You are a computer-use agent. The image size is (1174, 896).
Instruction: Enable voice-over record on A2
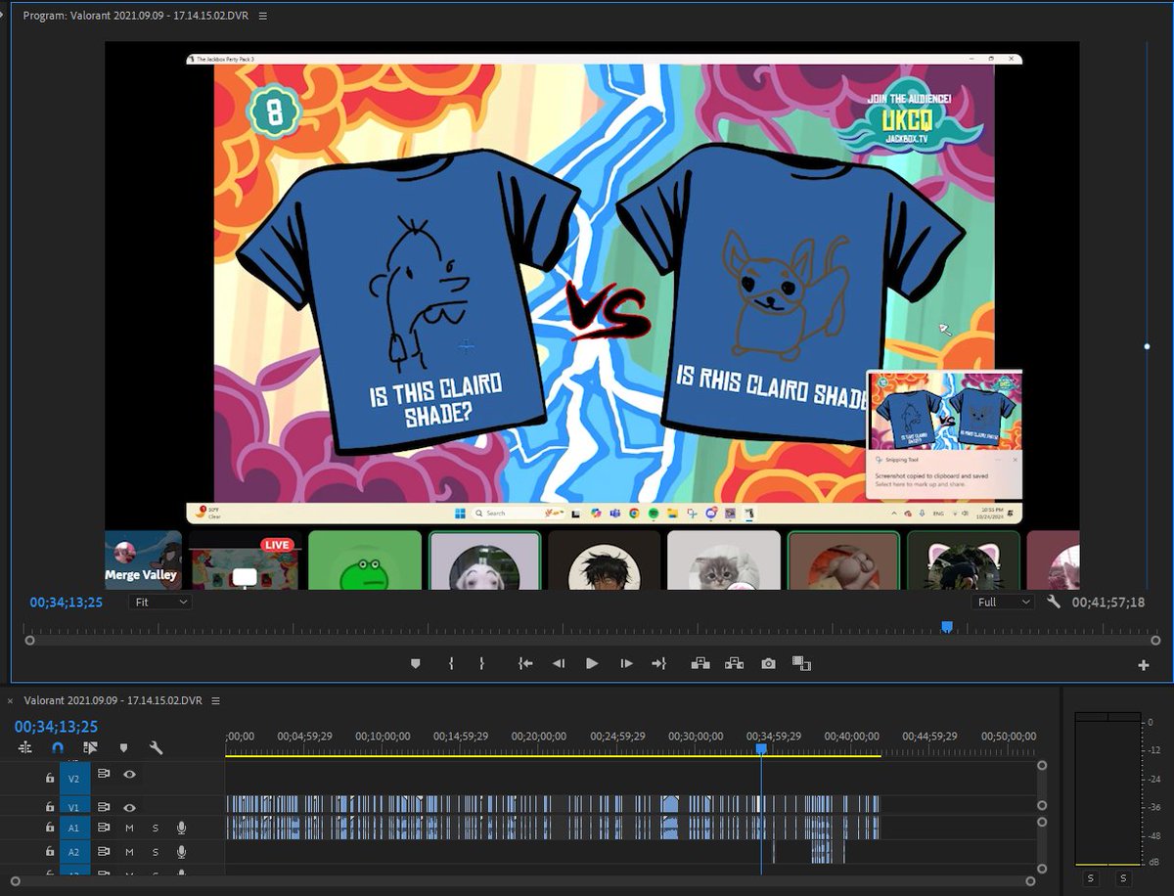(181, 852)
